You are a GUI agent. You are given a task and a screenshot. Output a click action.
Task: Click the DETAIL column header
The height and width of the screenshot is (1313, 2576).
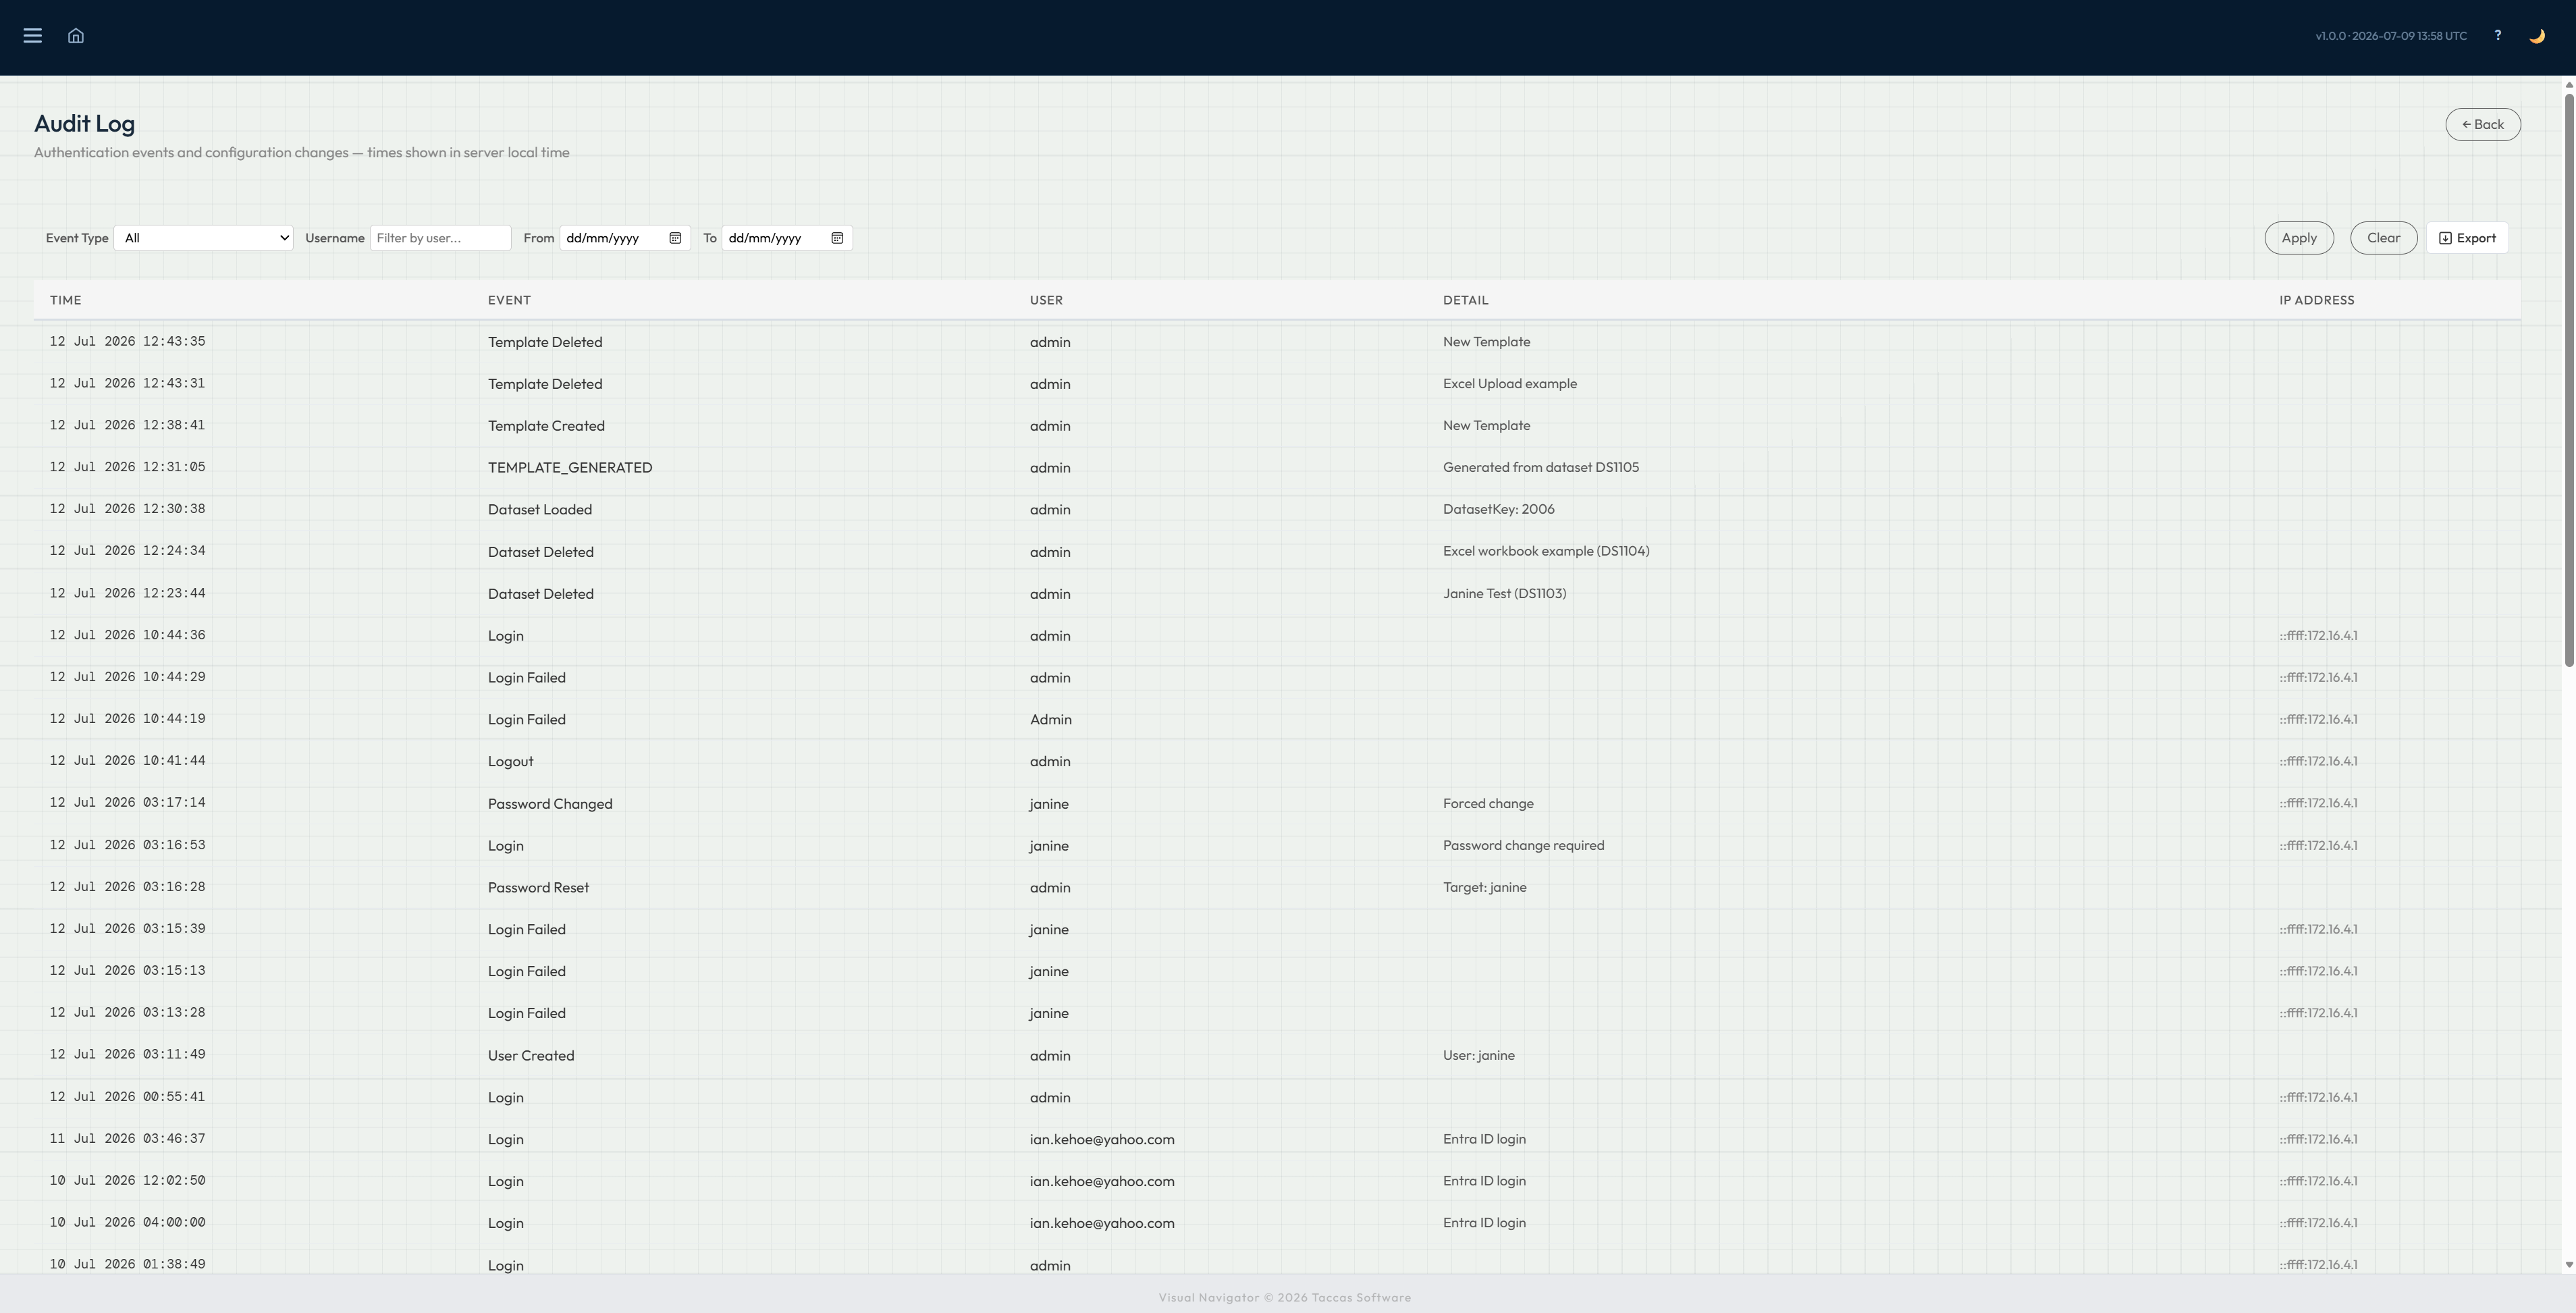tap(1465, 300)
